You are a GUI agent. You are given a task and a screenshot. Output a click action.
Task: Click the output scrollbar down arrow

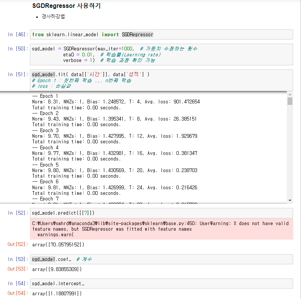pos(290,200)
